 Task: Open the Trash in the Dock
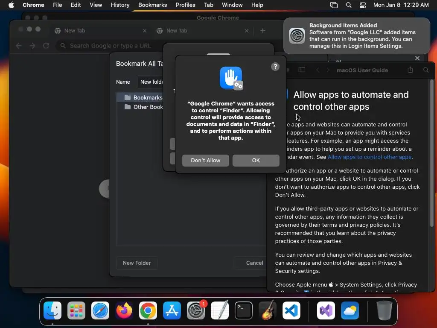(385, 310)
